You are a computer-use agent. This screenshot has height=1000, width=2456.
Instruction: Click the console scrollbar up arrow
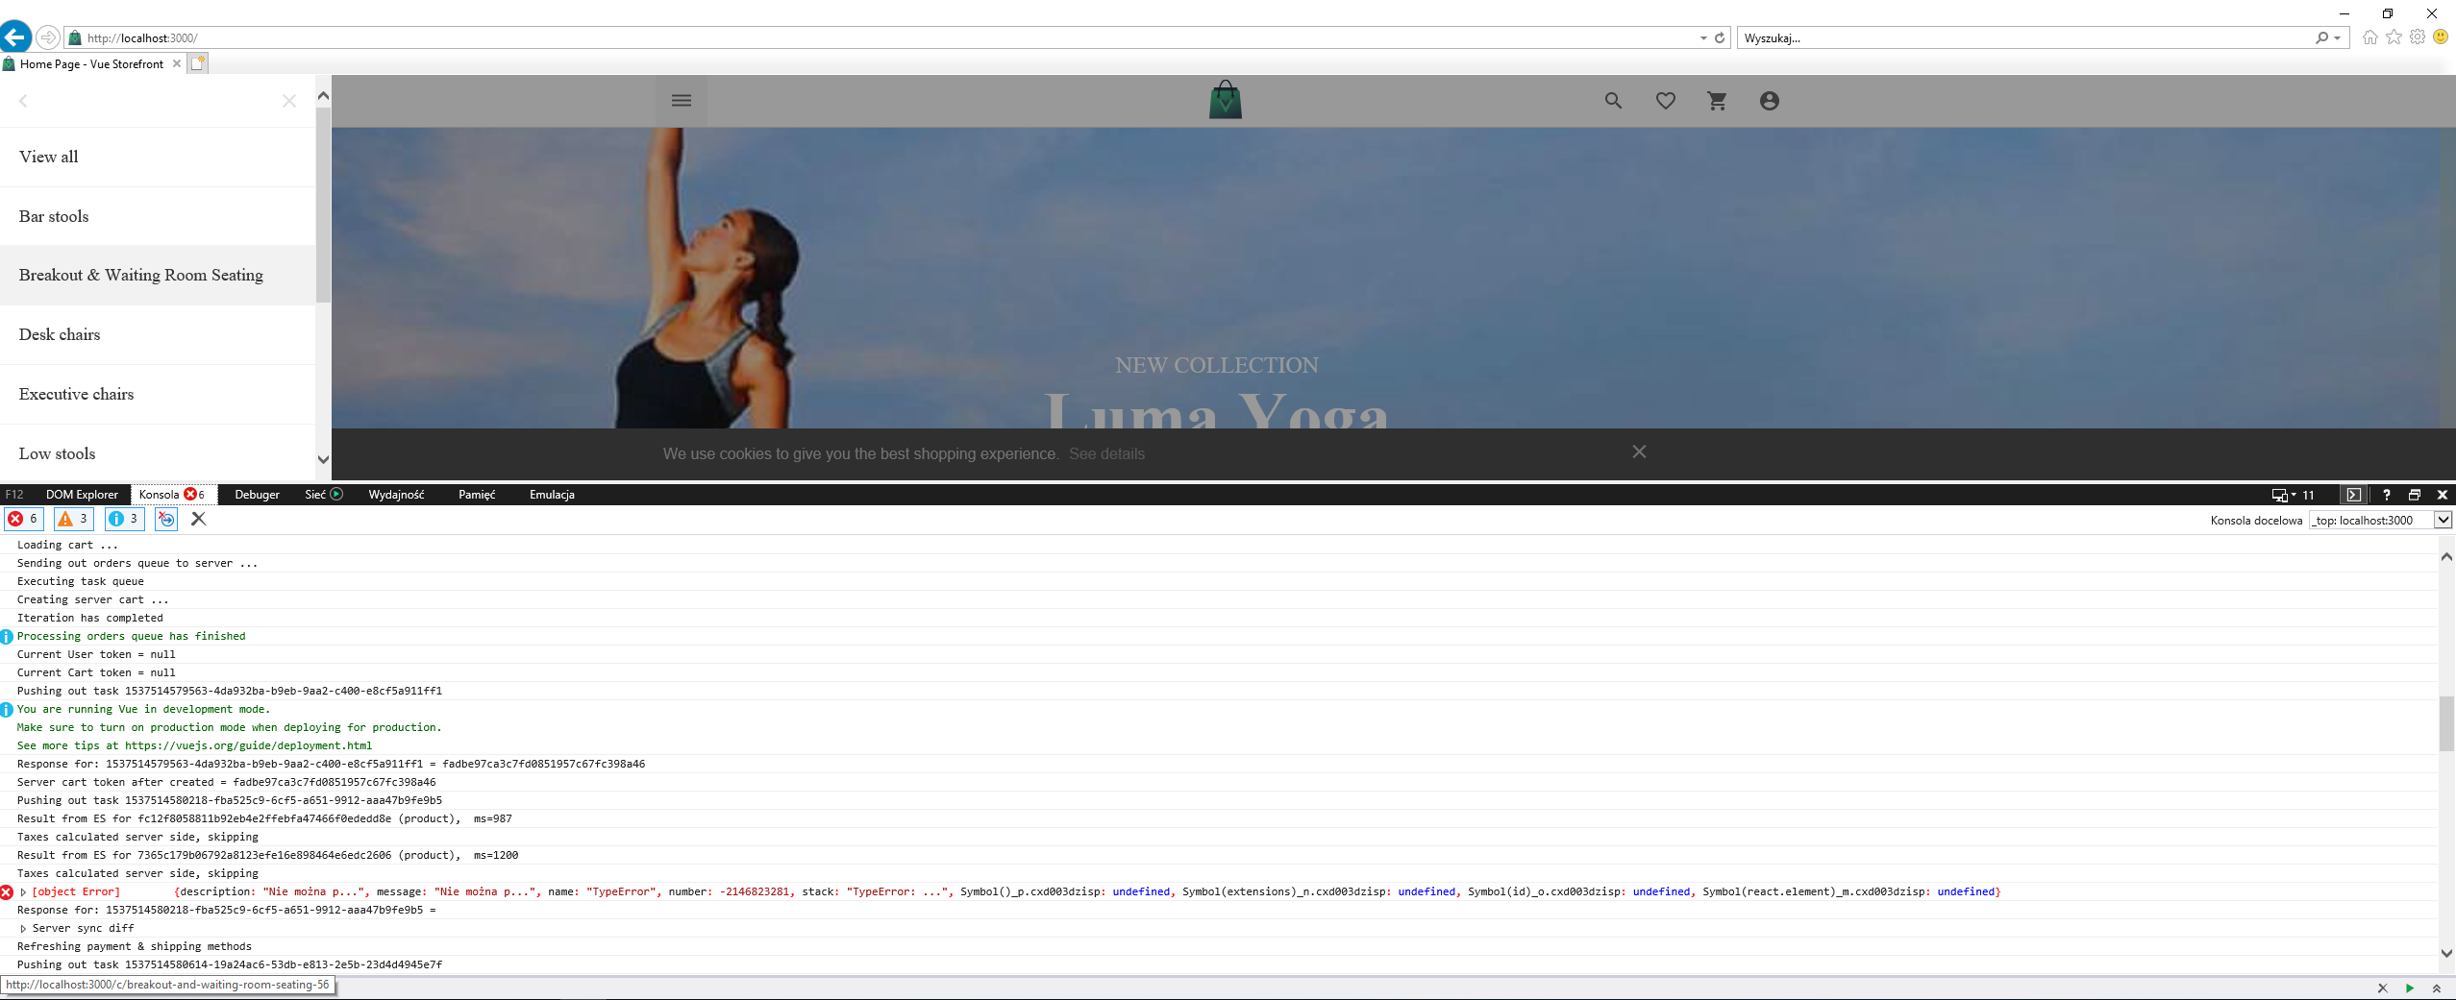(x=2446, y=556)
